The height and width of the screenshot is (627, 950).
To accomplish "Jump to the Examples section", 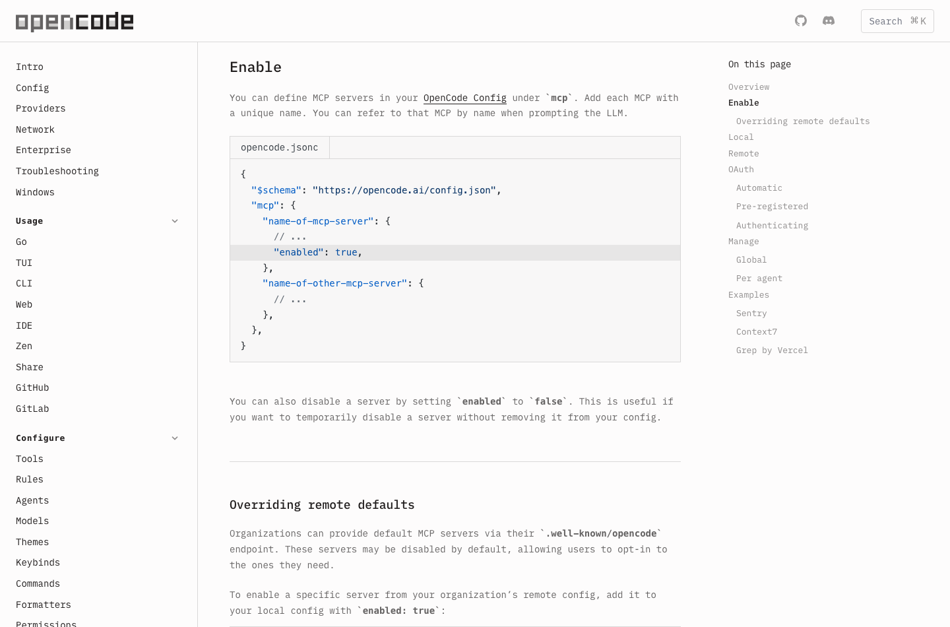I will (x=749, y=295).
